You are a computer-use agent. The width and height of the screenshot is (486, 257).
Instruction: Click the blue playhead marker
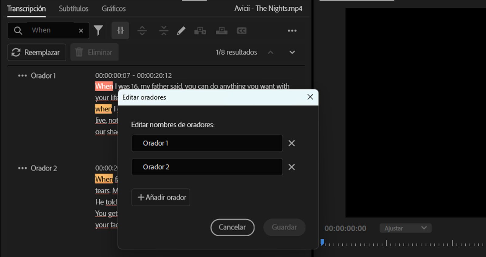click(x=322, y=242)
